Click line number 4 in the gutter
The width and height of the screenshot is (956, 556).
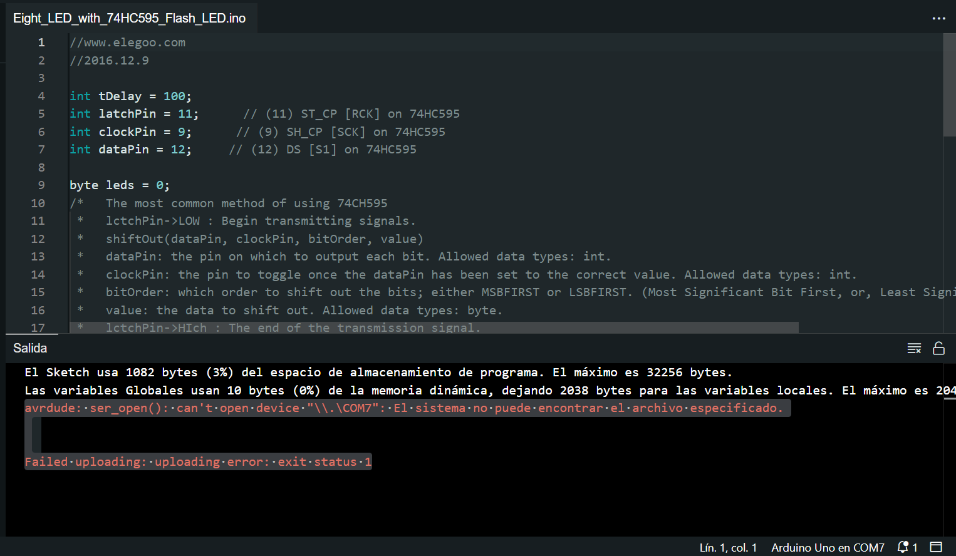click(41, 96)
